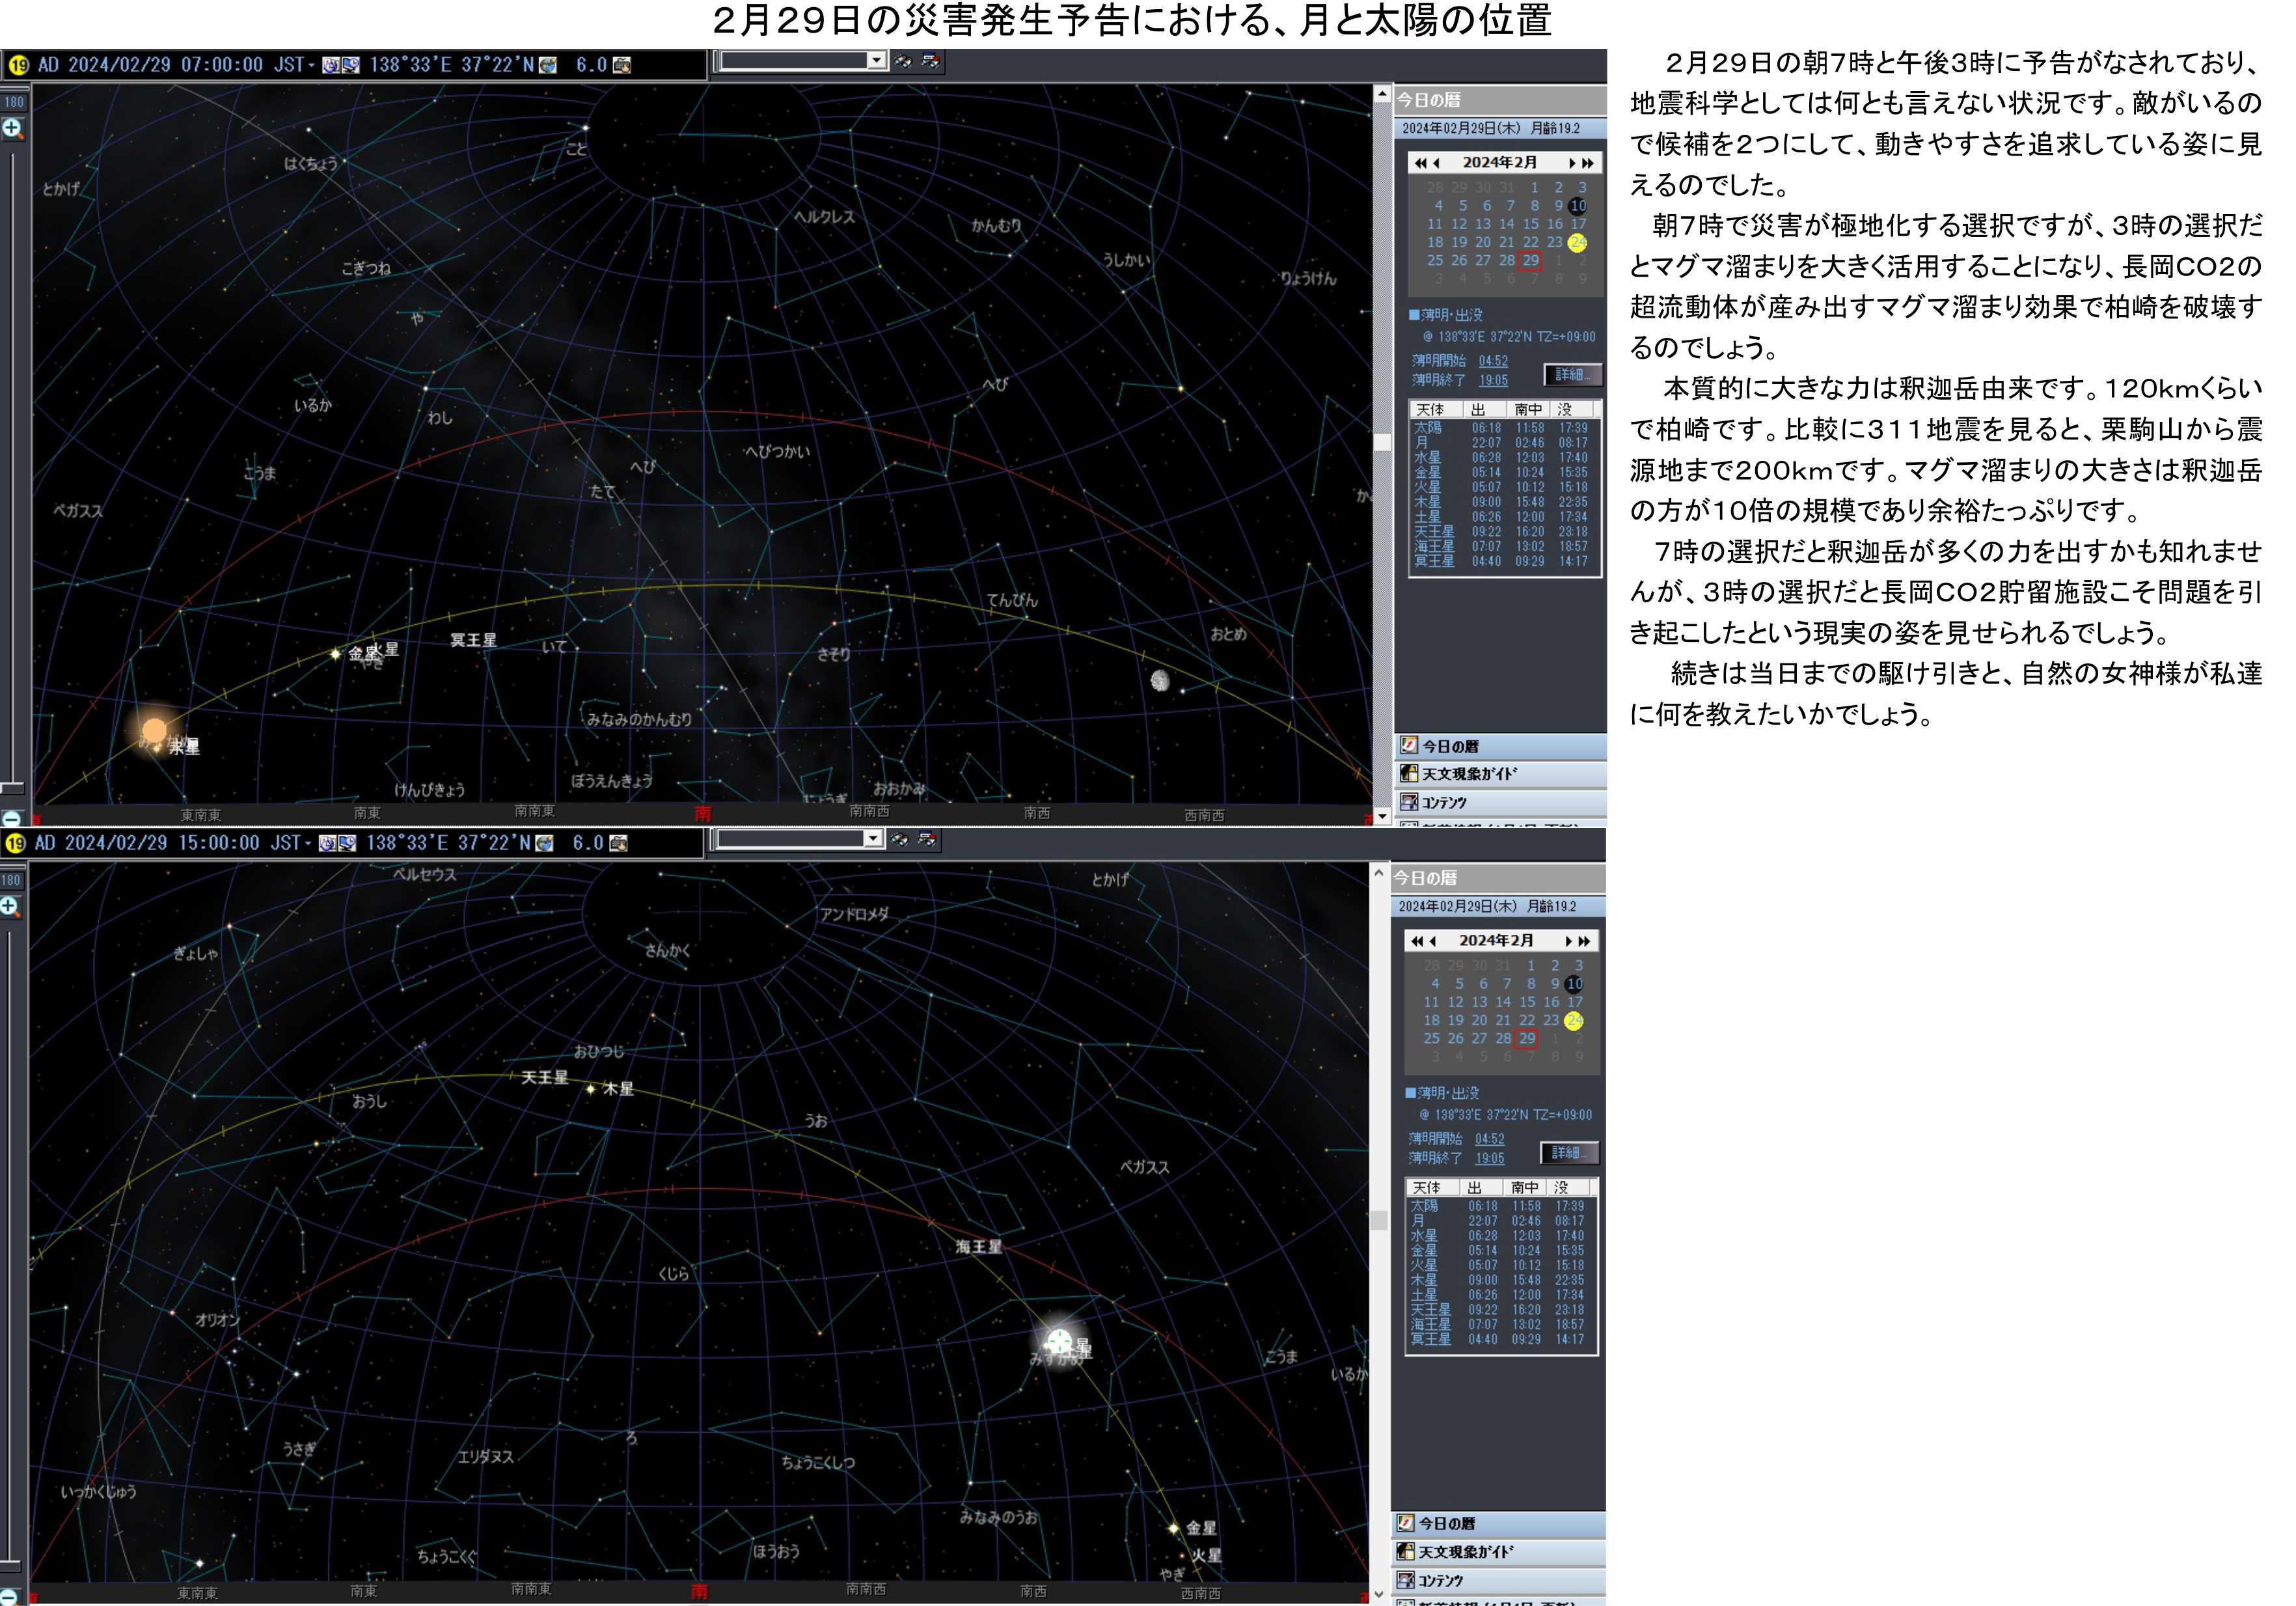Image resolution: width=2296 pixels, height=1606 pixels.
Task: Click the PC current-time icon in the bottom toolbar
Action: pyautogui.click(x=347, y=843)
